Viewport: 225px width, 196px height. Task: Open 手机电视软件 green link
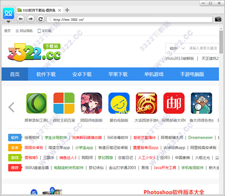coord(192,168)
